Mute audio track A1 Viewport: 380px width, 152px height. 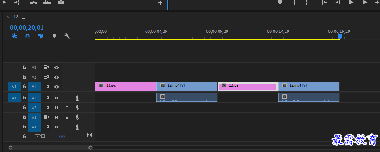56,98
